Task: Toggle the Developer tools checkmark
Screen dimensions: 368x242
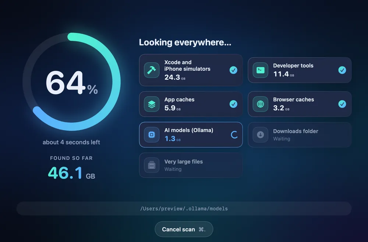Action: 342,70
